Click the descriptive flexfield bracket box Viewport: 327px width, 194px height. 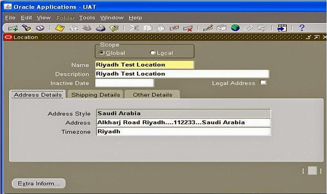312,171
